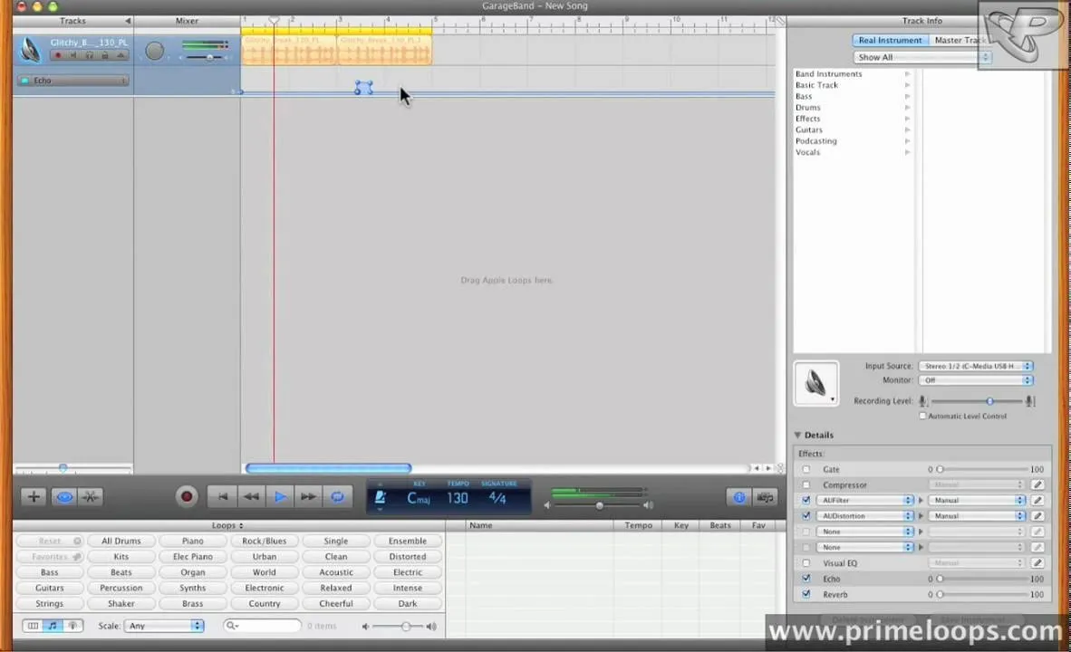Switch to the Master Track tab
This screenshot has height=652, width=1071.
pyautogui.click(x=959, y=40)
